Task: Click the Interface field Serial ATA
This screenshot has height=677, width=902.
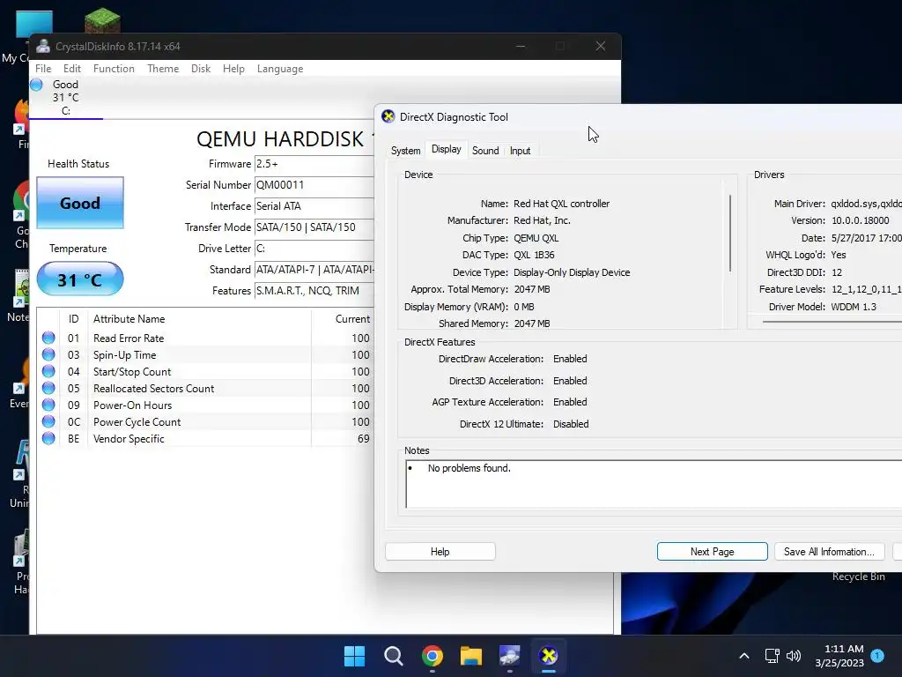Action: coord(314,206)
